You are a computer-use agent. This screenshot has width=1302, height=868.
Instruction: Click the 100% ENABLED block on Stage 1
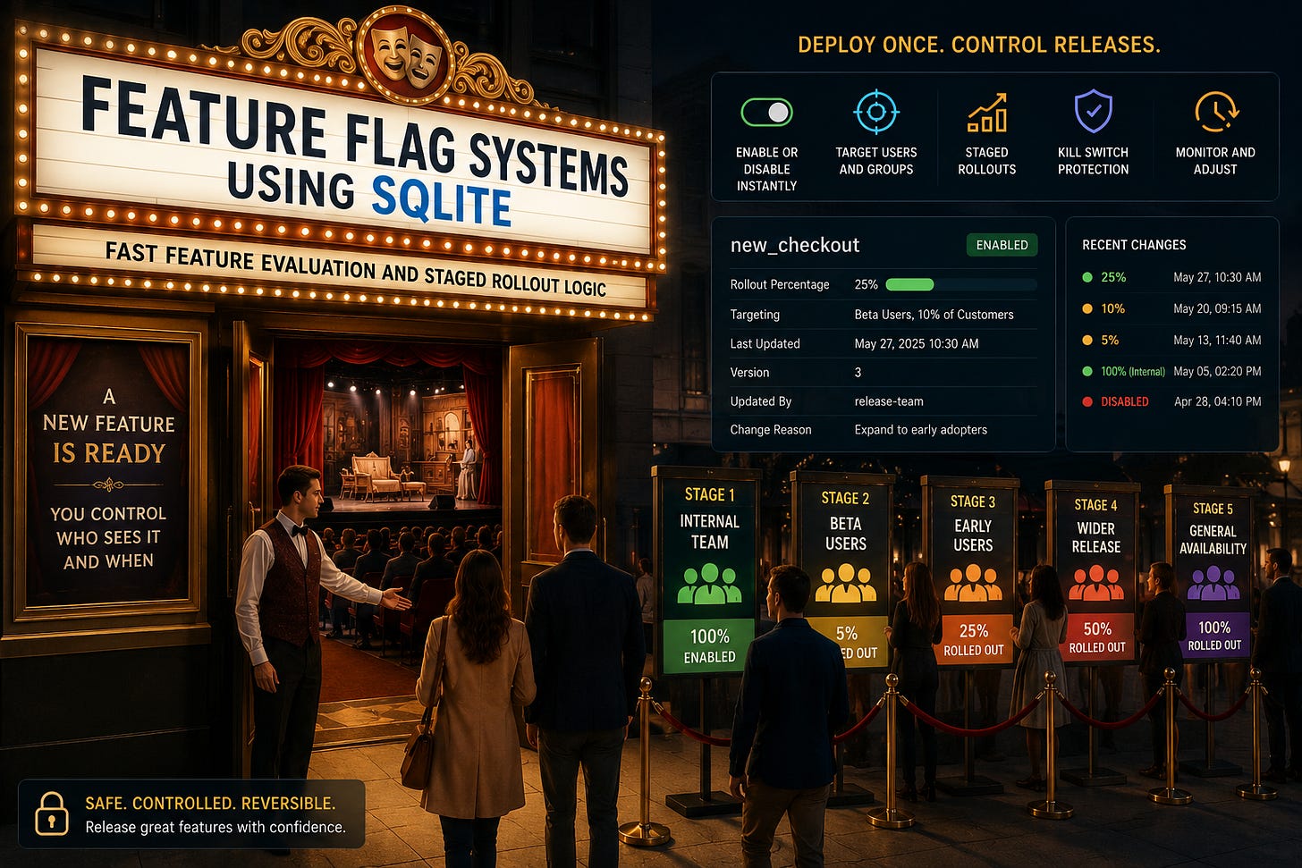pyautogui.click(x=709, y=645)
